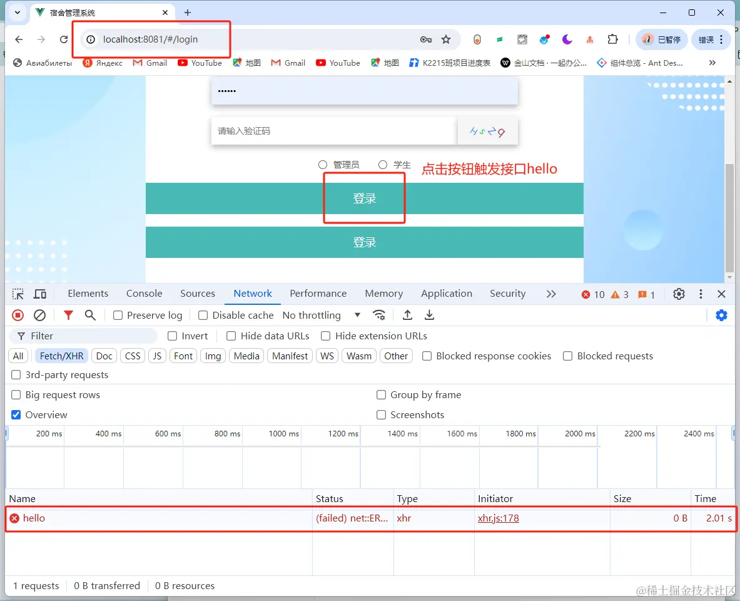Screen dimensions: 740x601
Task: Click the purple moon extension icon
Action: (567, 39)
